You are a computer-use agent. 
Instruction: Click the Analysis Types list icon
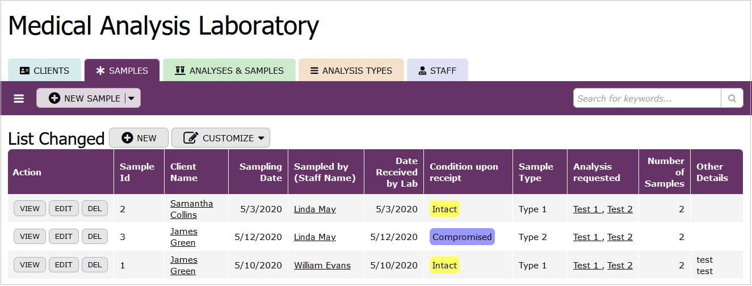314,71
